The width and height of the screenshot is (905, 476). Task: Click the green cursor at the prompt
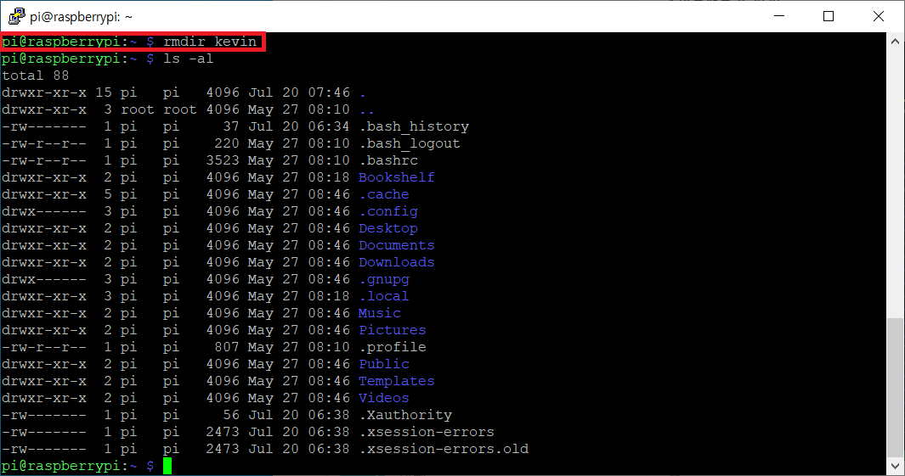(x=167, y=466)
